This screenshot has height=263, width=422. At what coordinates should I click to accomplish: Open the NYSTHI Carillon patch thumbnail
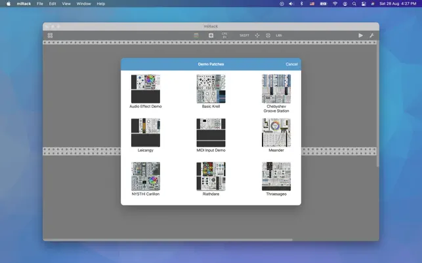pos(146,177)
